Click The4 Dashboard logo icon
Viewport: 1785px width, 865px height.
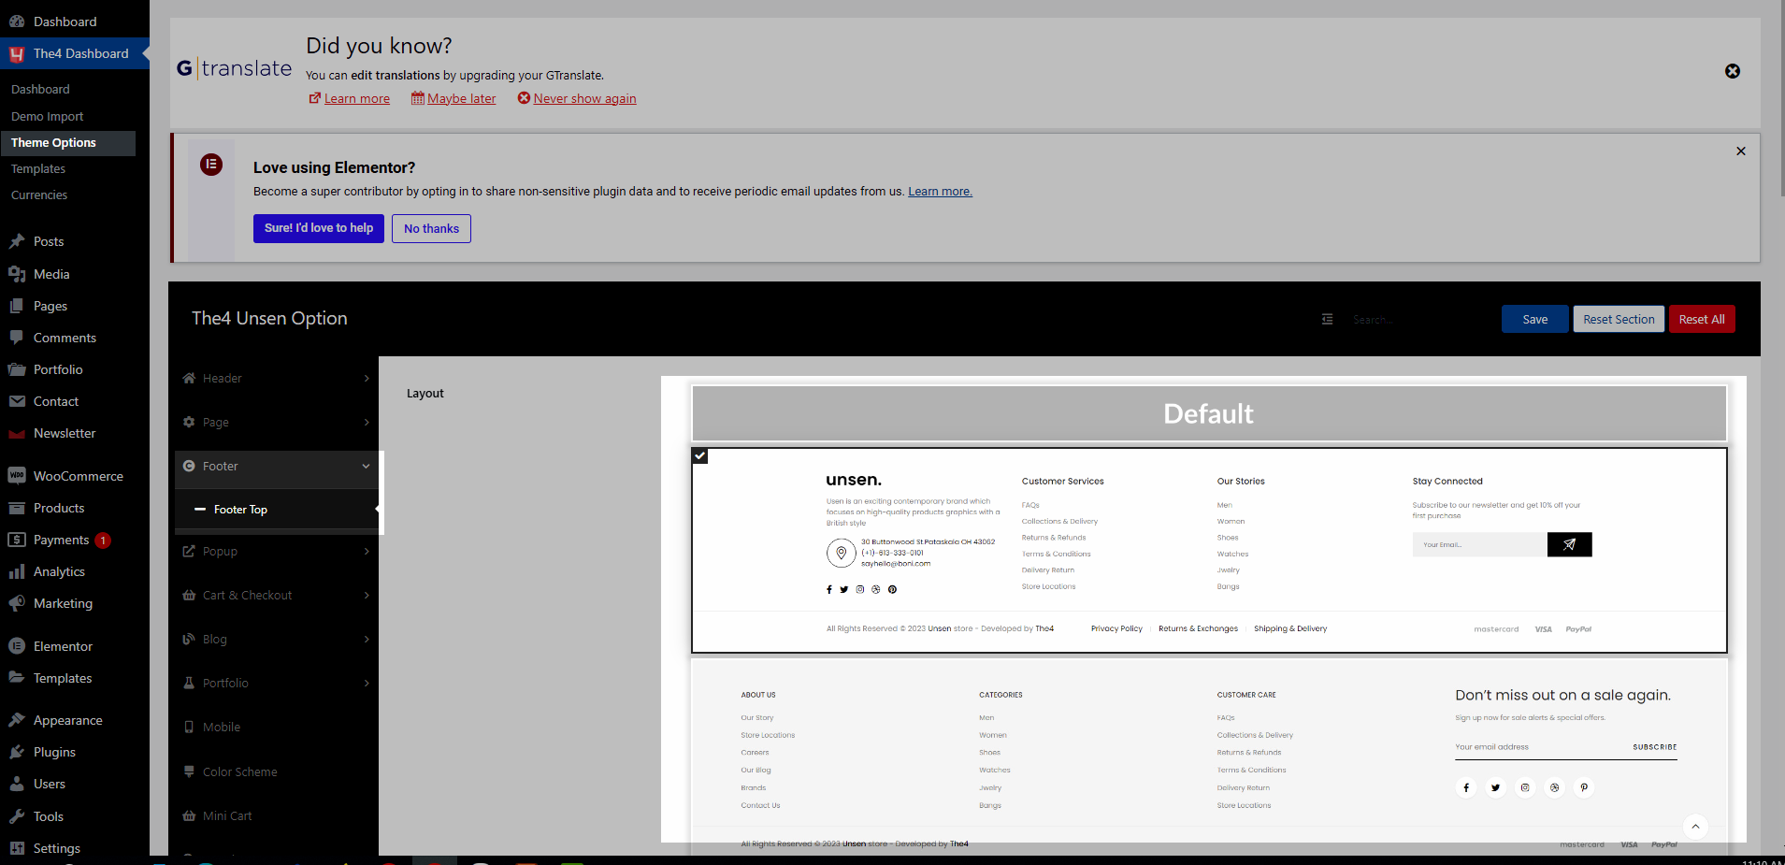click(x=17, y=54)
